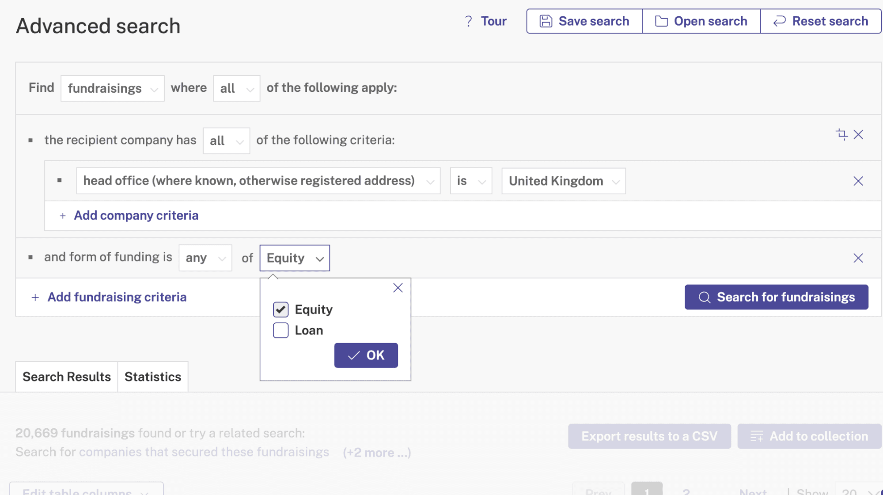Close the funding type popup
883x495 pixels.
pos(398,288)
